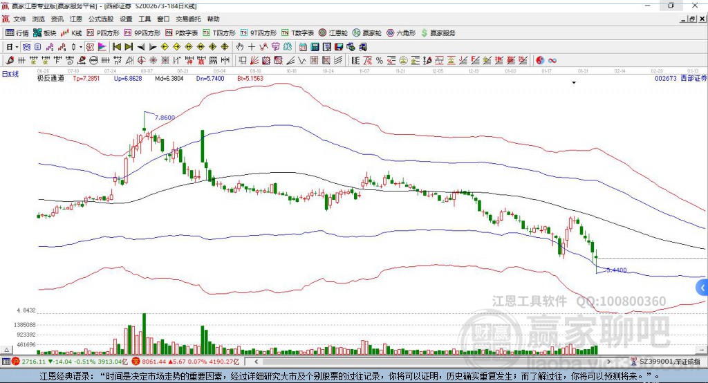This screenshot has height=383, width=708.
Task: Open the 公式选股 menu
Action: 101,19
